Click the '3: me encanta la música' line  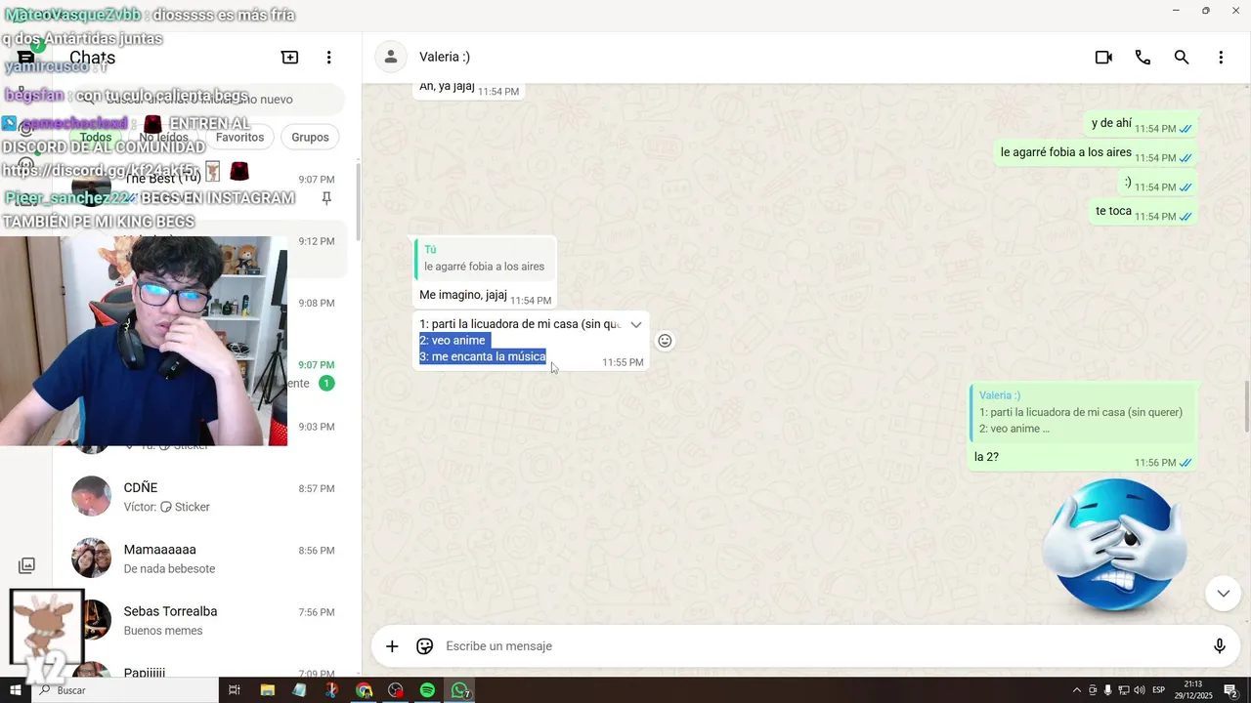coord(483,357)
